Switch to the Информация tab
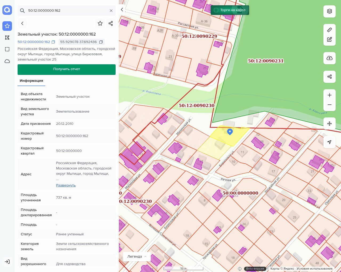The width and height of the screenshot is (341, 272). coord(31,81)
